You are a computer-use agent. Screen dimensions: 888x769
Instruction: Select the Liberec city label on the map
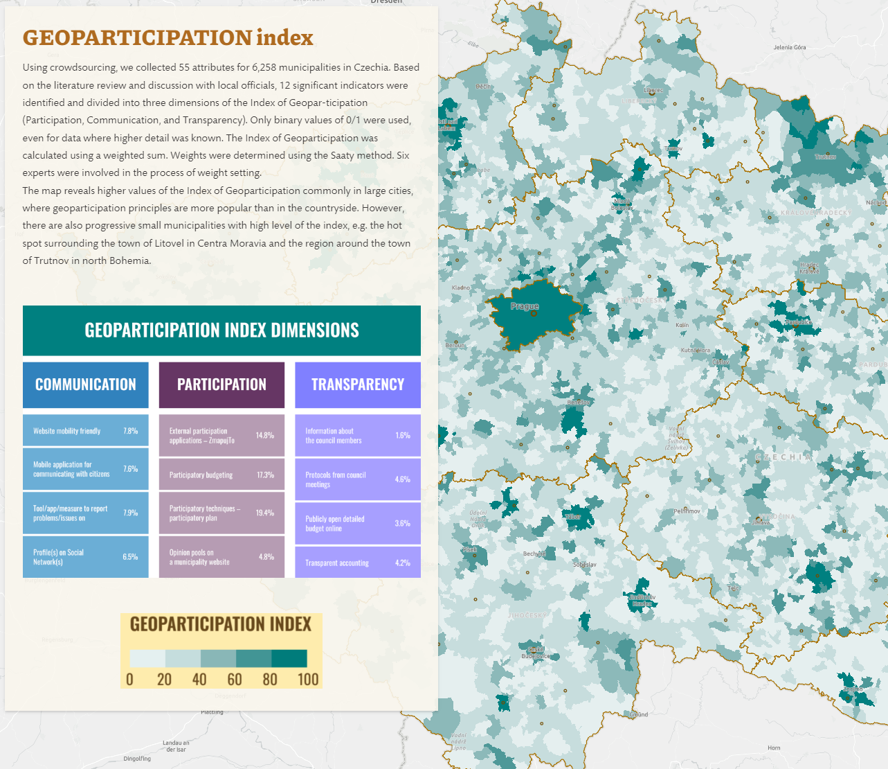coord(653,90)
